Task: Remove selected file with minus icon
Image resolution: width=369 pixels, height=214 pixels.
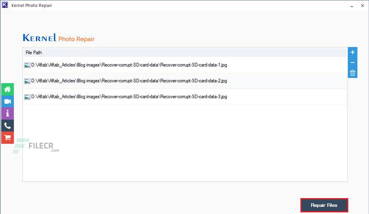Action: pos(353,62)
